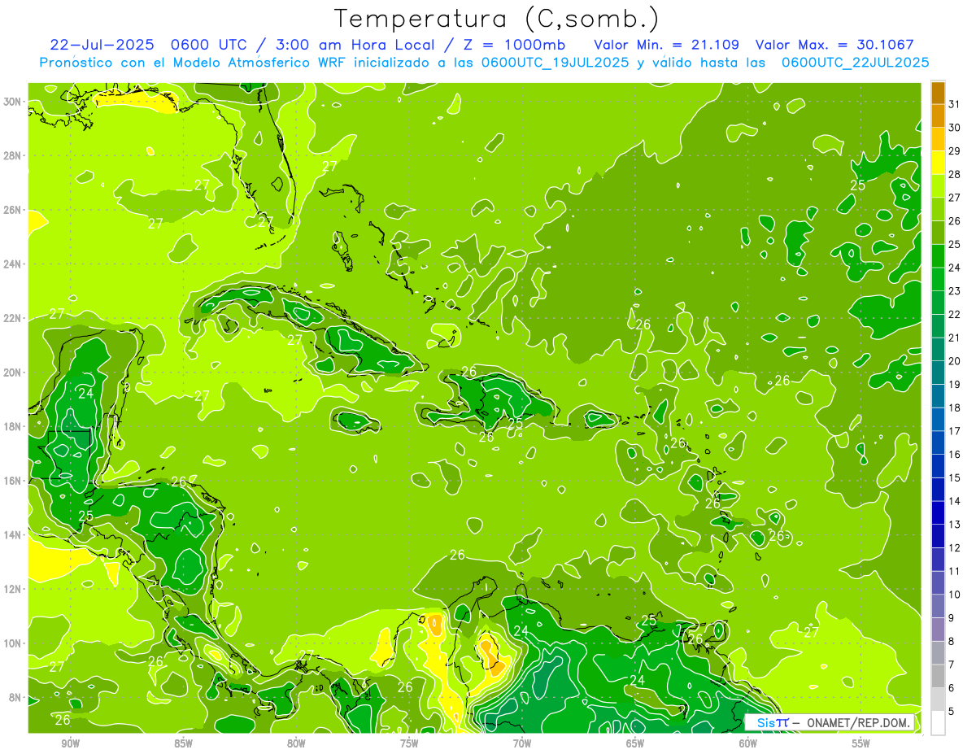Click the 20N latitude axis label

point(14,373)
